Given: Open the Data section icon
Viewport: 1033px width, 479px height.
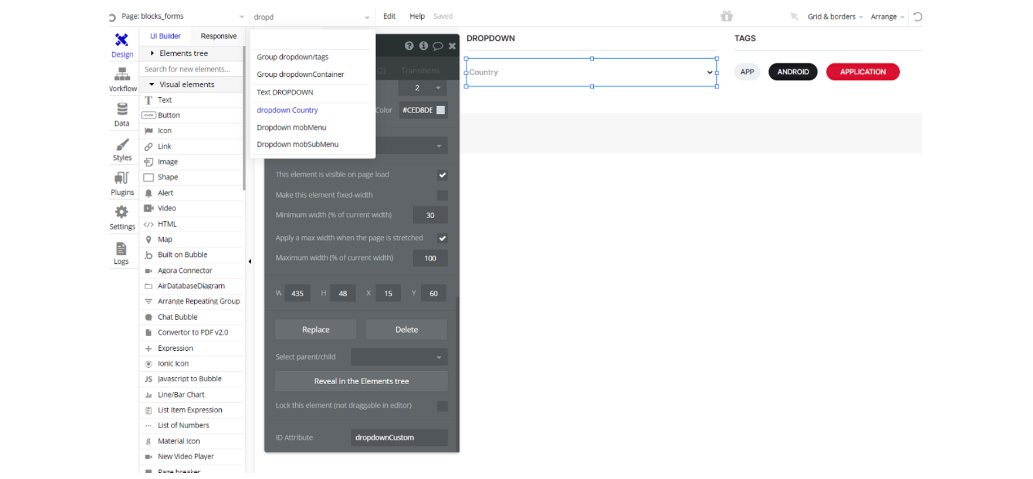Looking at the screenshot, I should (x=122, y=109).
